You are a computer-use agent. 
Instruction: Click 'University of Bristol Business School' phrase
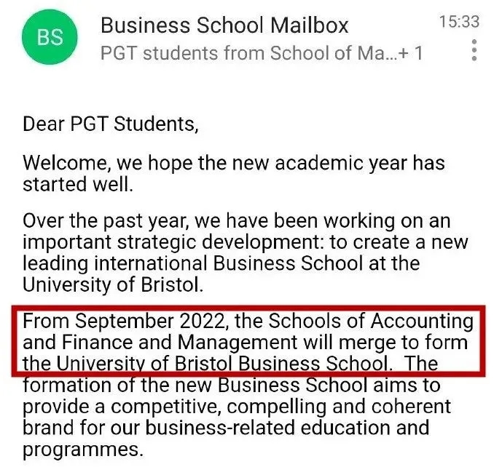click(222, 364)
